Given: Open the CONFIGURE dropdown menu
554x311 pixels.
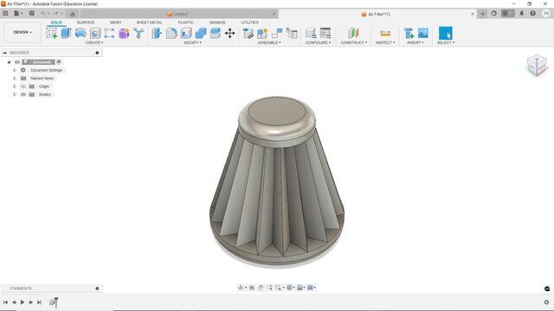Looking at the screenshot, I should click(x=318, y=42).
